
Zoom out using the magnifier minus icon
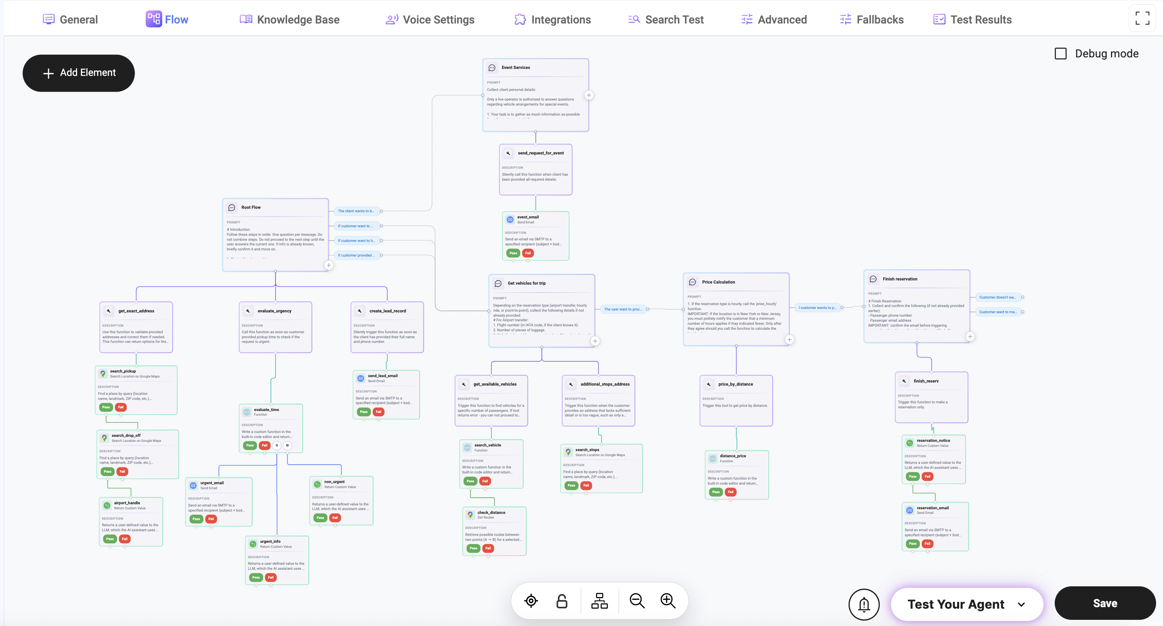(637, 601)
